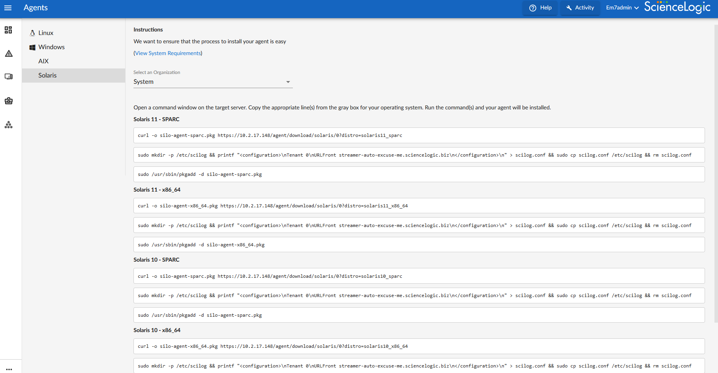
Task: Open the Devices monitor sidebar icon
Action: (9, 77)
